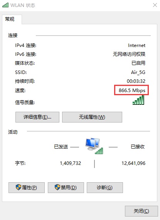Click the 关闭(C) button

click(141, 211)
